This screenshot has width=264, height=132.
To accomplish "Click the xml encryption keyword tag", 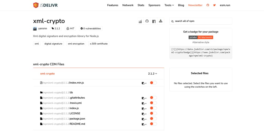I will point(76,44).
